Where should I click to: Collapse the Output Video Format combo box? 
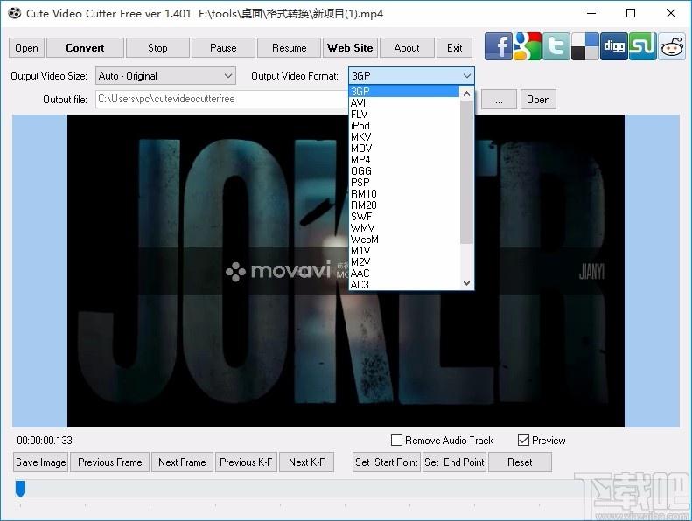[x=411, y=76]
